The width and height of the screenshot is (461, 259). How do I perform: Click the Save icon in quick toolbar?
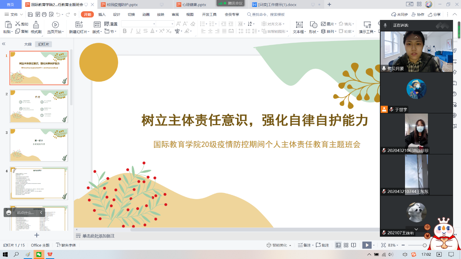[31, 15]
